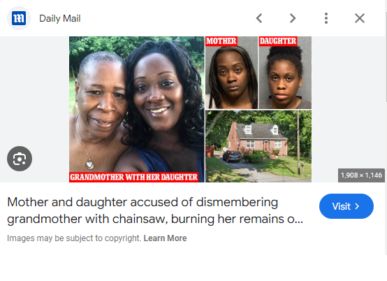
Task: Open the three-dot more options menu
Action: click(326, 18)
